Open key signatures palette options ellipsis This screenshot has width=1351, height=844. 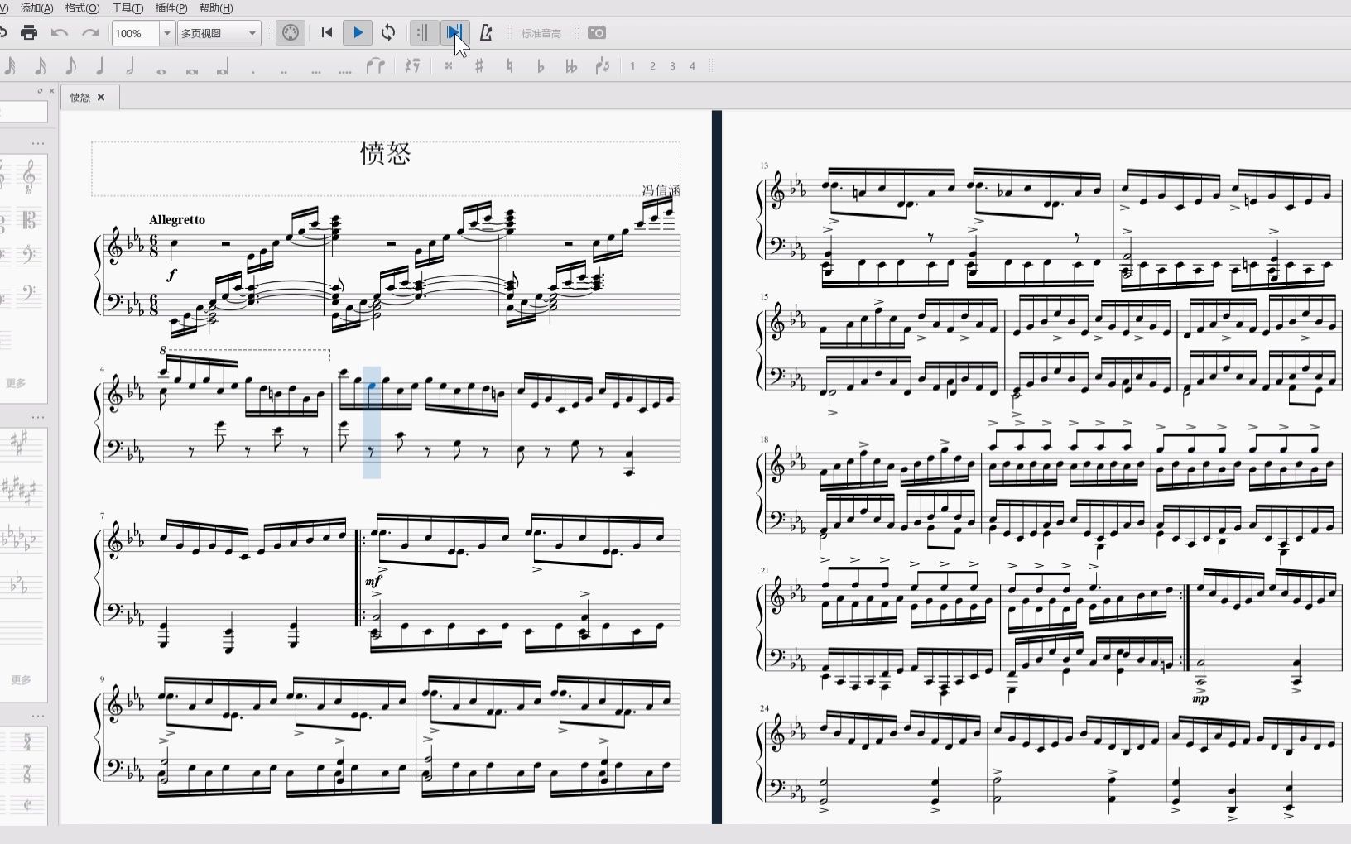[x=38, y=417]
